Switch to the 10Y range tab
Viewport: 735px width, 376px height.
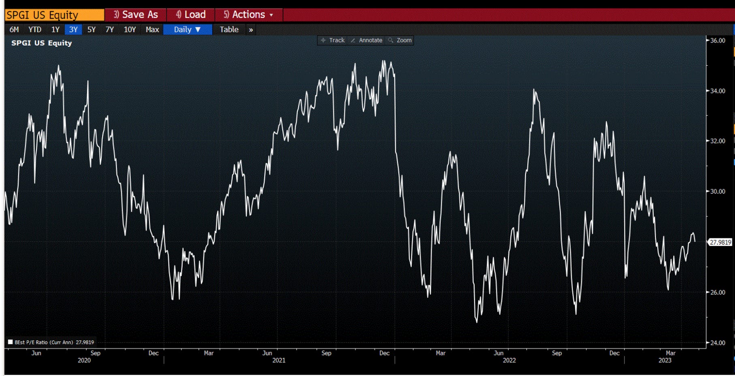tap(130, 29)
